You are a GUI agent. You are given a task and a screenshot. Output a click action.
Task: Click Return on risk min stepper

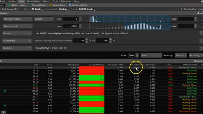[80, 26]
